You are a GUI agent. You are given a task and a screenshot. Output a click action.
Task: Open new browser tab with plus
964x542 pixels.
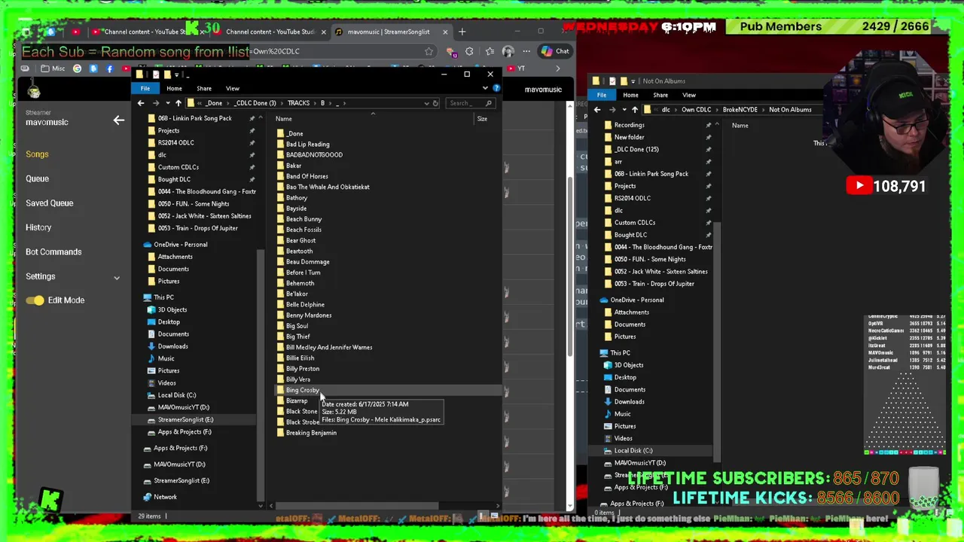click(462, 32)
